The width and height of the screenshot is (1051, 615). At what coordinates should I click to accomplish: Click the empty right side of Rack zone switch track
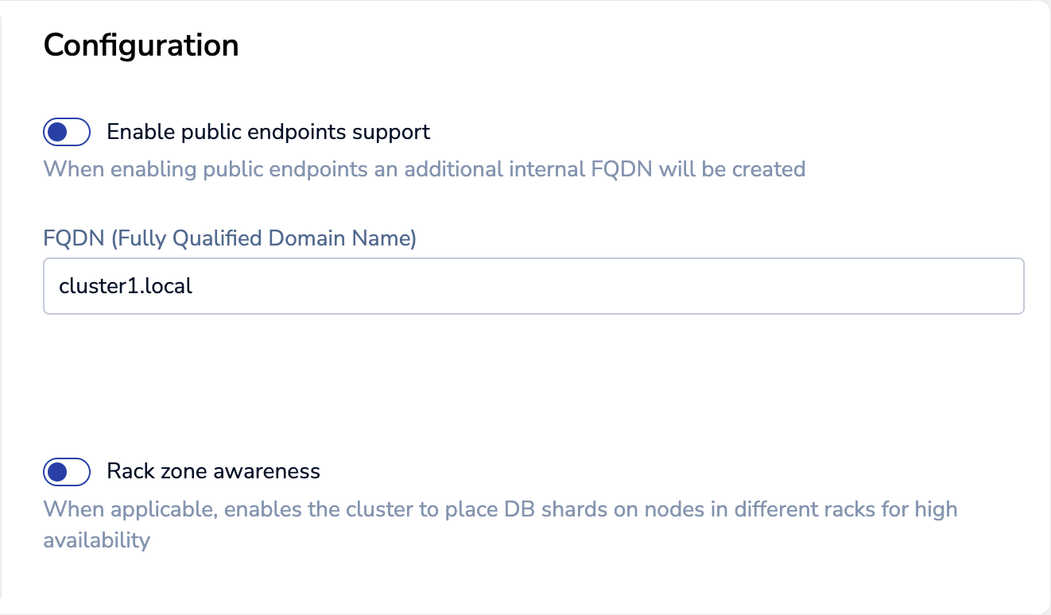[79, 472]
